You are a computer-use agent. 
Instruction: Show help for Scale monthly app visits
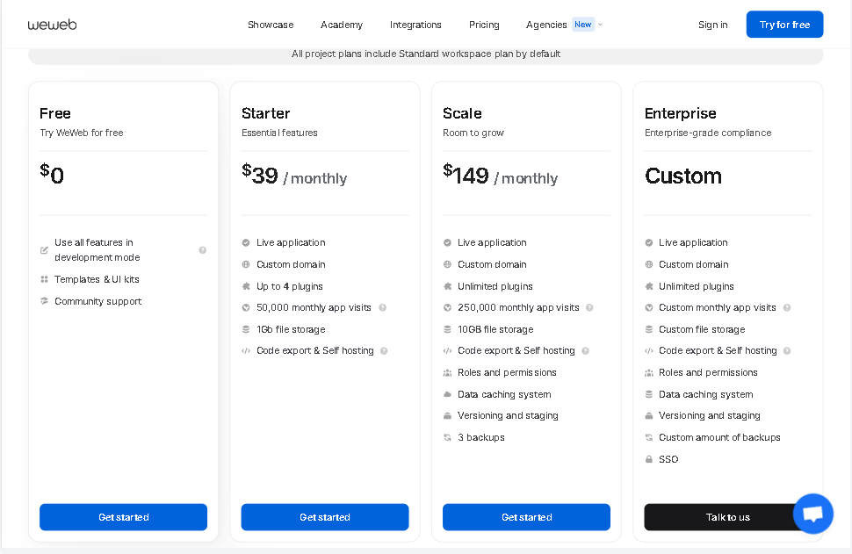589,308
